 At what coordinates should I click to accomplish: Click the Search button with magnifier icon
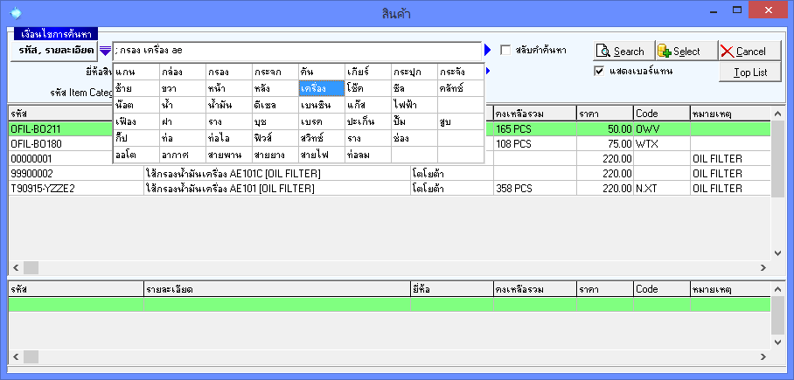pos(622,52)
